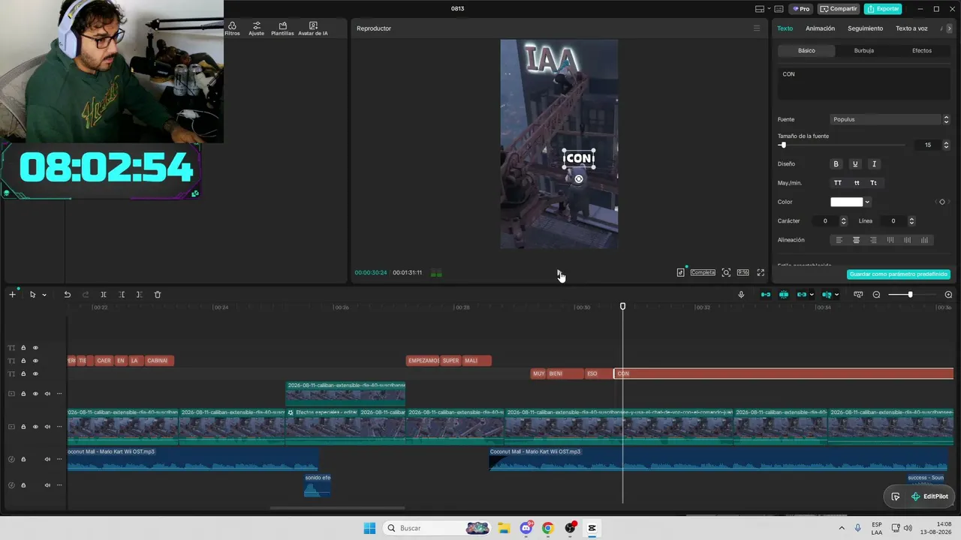This screenshot has height=540, width=961.
Task: Open the Ajuste panel
Action: 257,28
